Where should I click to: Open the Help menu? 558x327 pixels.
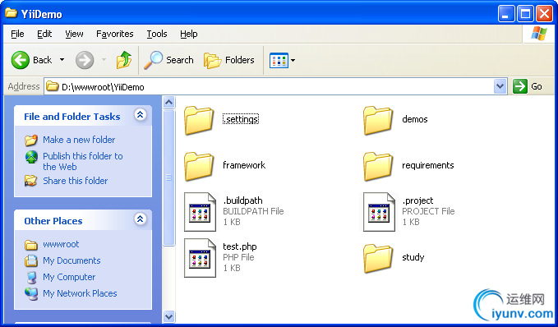(x=189, y=34)
